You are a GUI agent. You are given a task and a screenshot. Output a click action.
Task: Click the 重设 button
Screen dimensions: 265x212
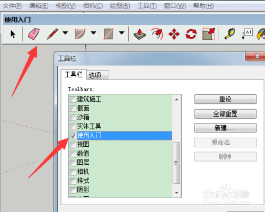pos(225,99)
